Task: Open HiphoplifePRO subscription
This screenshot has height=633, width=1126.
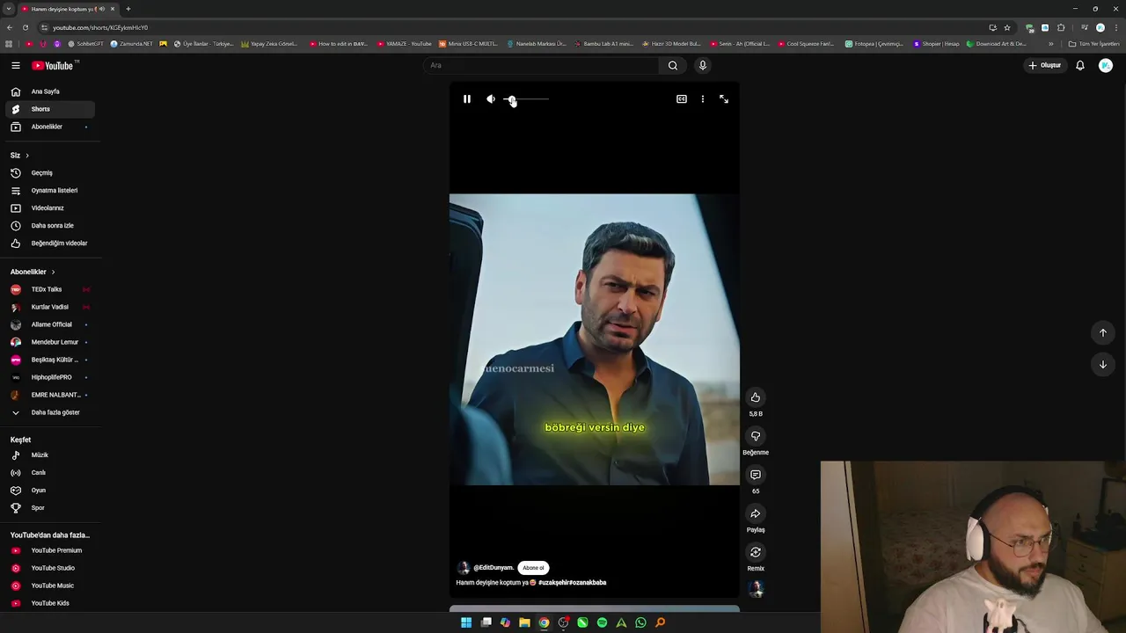Action: click(49, 377)
